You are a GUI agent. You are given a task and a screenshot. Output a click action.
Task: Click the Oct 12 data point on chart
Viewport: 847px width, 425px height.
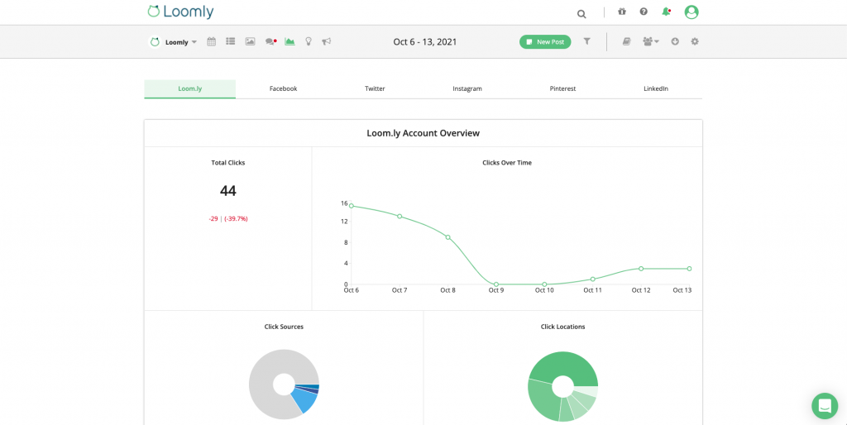coord(641,269)
